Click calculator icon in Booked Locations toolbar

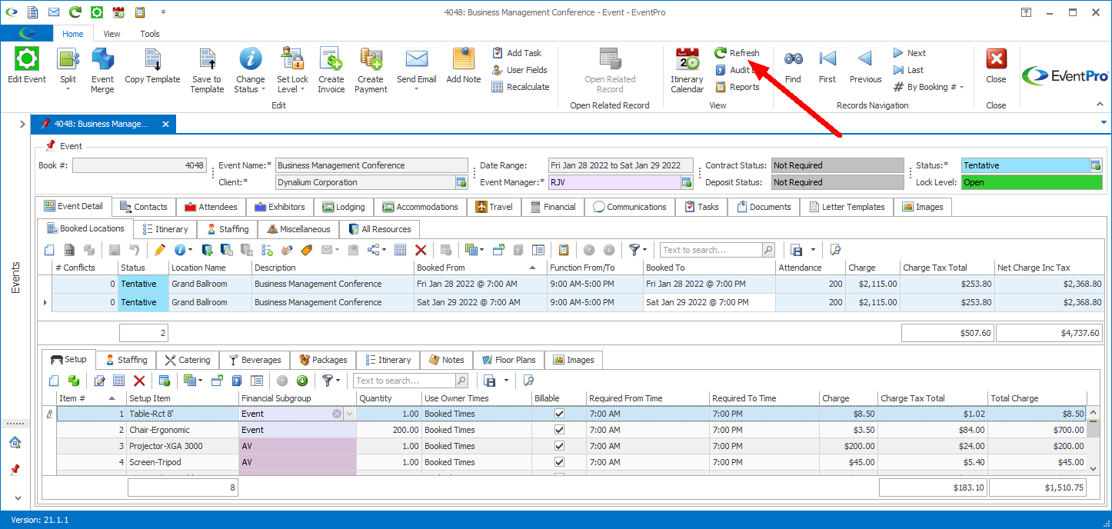(400, 250)
